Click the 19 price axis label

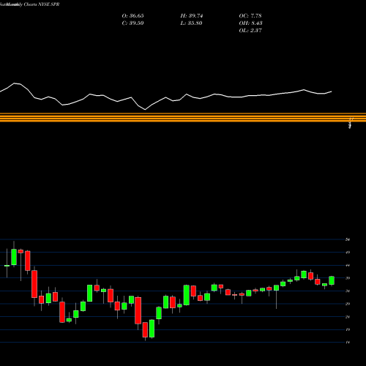pyautogui.click(x=348, y=329)
